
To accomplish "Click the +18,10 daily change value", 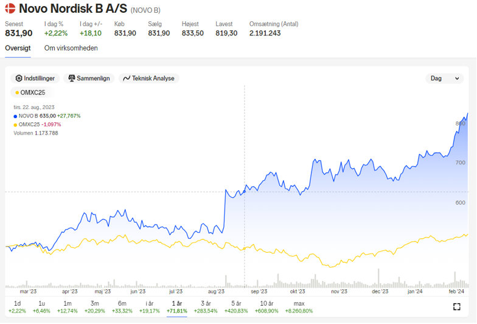I will (91, 33).
